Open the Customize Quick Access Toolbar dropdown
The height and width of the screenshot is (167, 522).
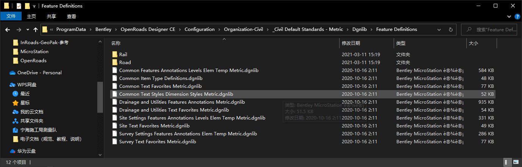34,6
